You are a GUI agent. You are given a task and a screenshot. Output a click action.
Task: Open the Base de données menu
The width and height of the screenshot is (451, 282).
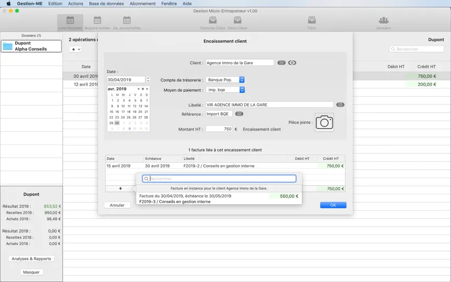click(106, 4)
